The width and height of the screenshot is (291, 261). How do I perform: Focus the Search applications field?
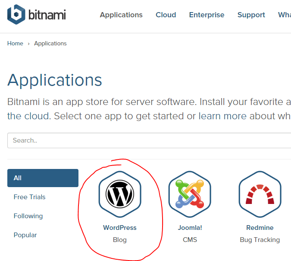149,140
